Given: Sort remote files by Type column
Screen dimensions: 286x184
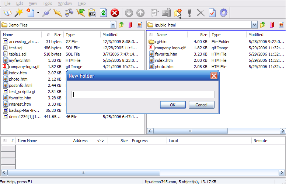Looking at the screenshot, I should pos(228,35).
